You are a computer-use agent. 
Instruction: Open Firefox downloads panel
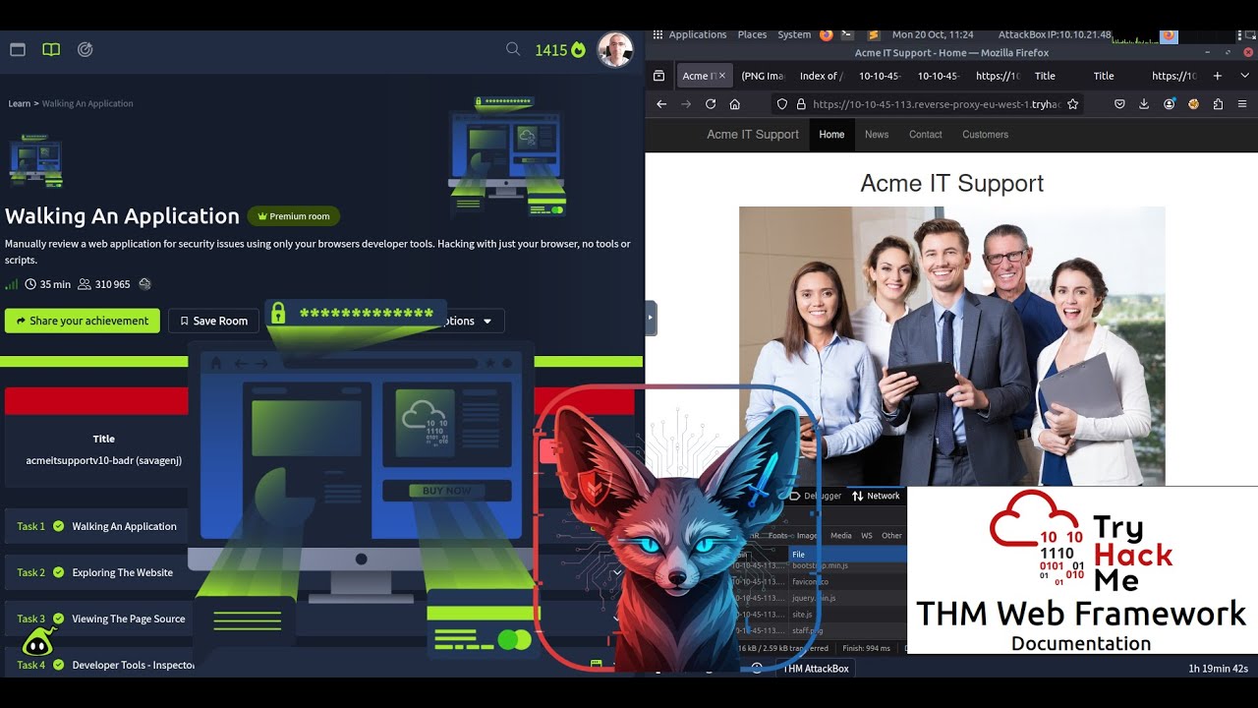[x=1144, y=104]
